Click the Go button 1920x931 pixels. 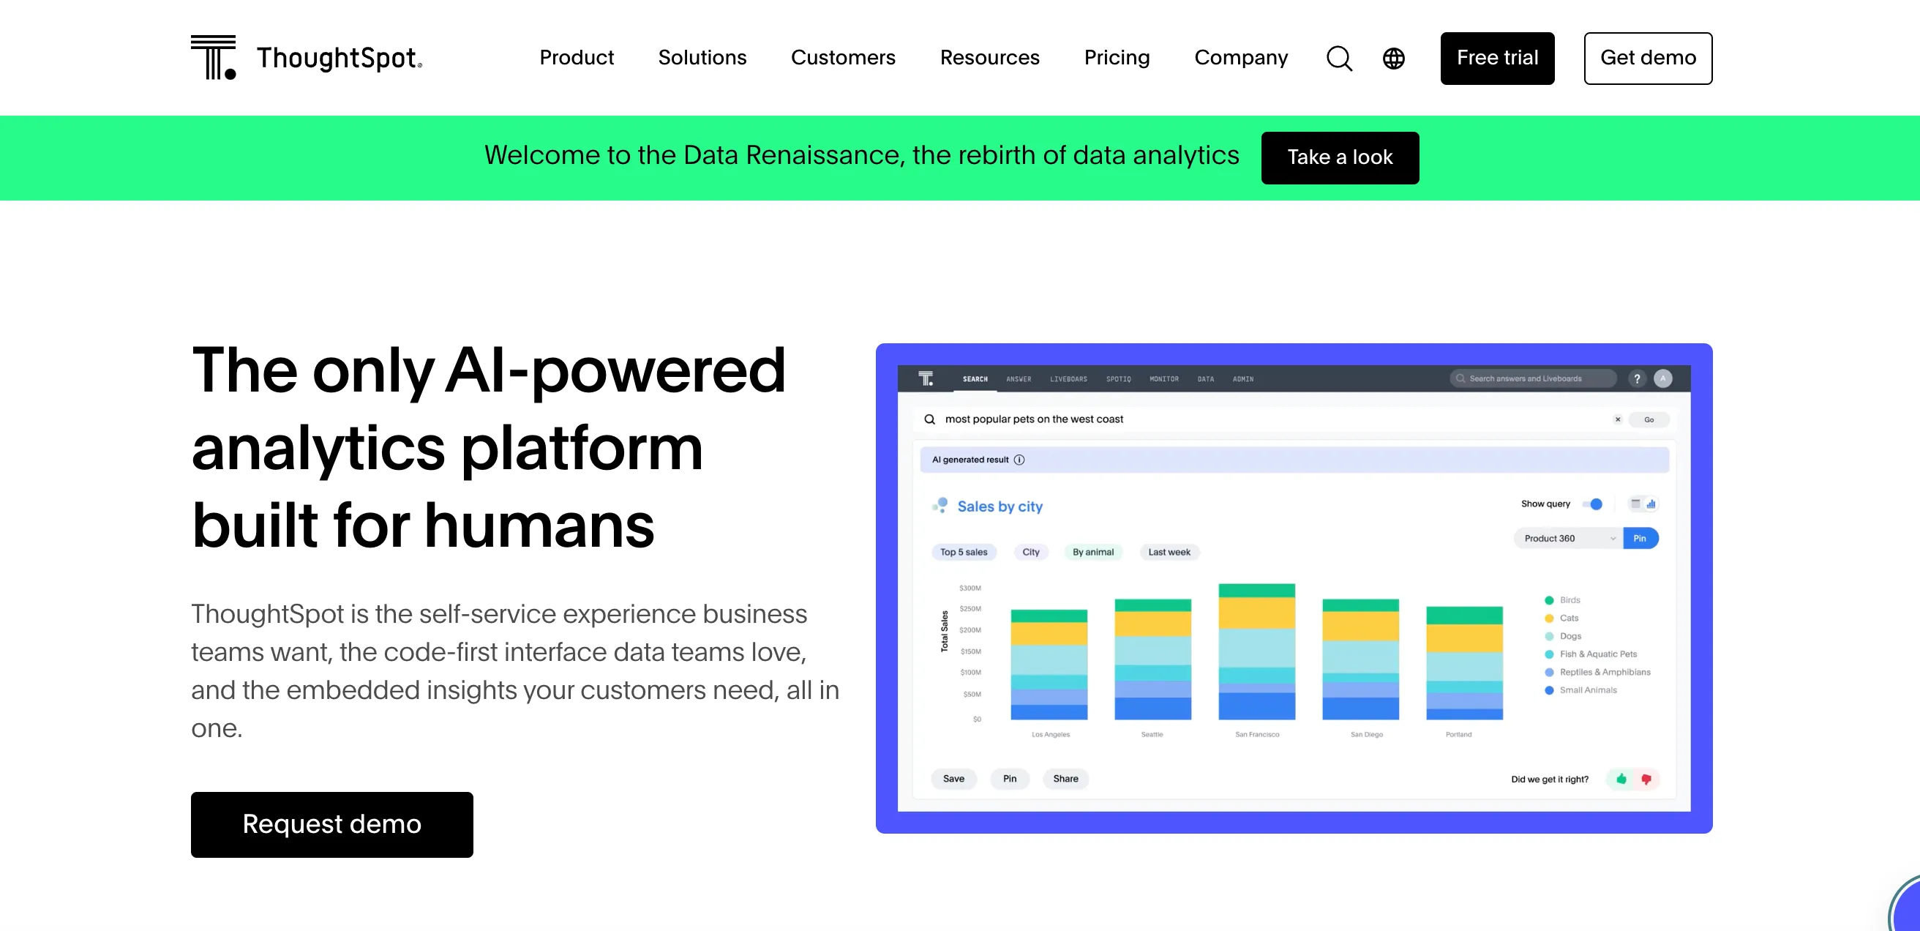(x=1648, y=419)
